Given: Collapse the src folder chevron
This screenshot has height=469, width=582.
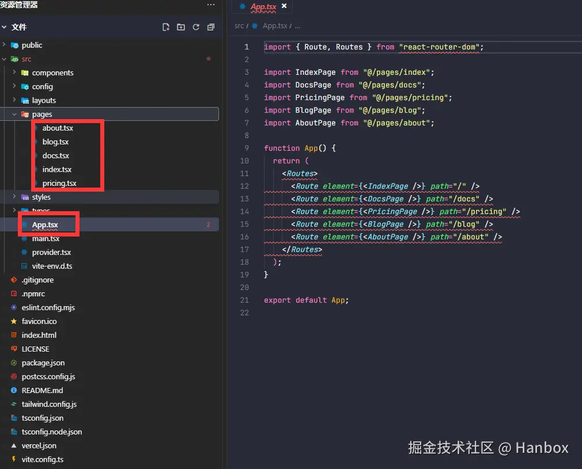Looking at the screenshot, I should click(x=4, y=59).
